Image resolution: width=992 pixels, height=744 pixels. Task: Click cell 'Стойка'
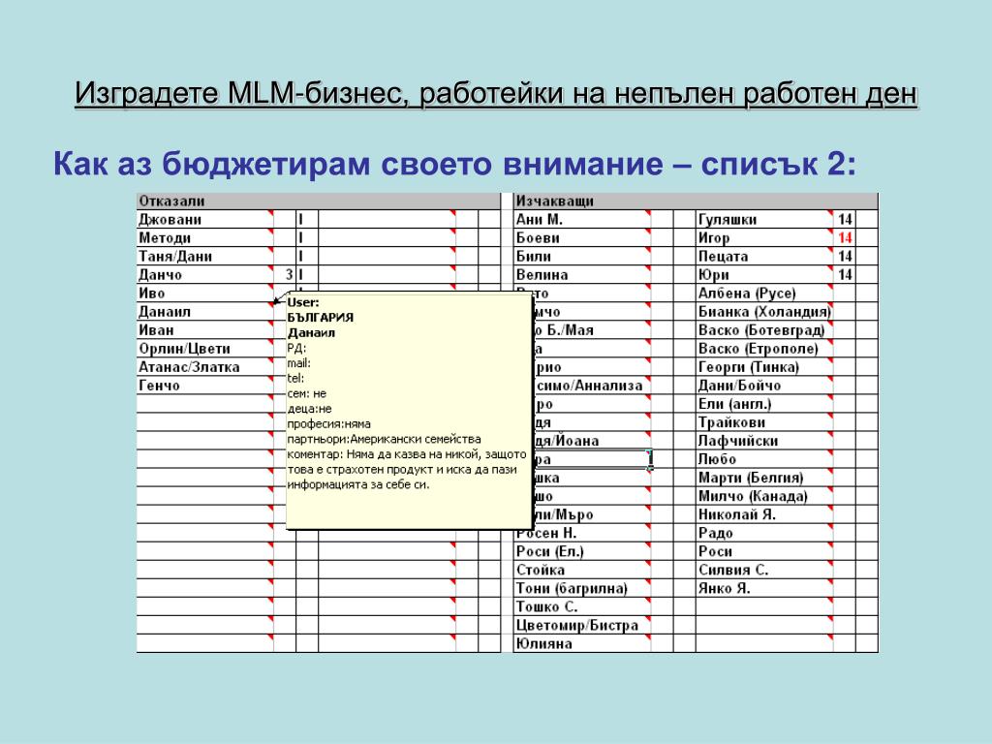pos(582,570)
